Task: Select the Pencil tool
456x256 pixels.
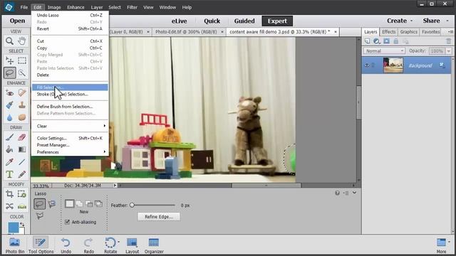Action: tap(22, 174)
